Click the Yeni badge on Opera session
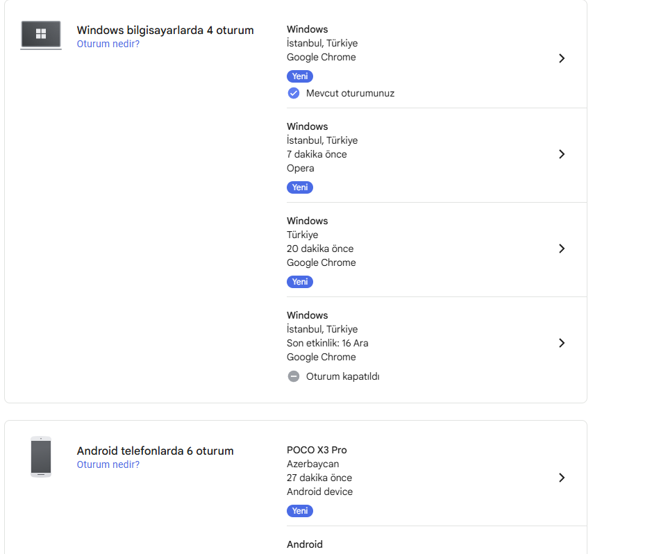The height and width of the screenshot is (554, 652). click(x=300, y=187)
